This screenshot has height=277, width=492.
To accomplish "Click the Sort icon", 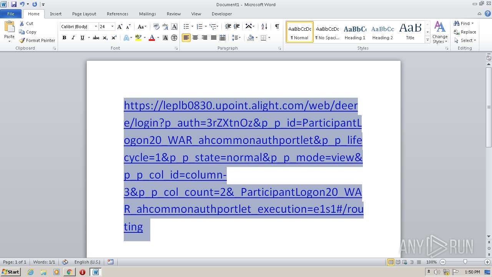I will [x=264, y=27].
